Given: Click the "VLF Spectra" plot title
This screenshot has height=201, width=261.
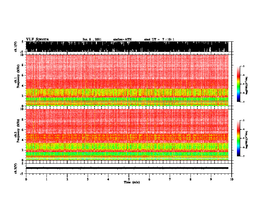Looking at the screenshot, I should pyautogui.click(x=37, y=39).
